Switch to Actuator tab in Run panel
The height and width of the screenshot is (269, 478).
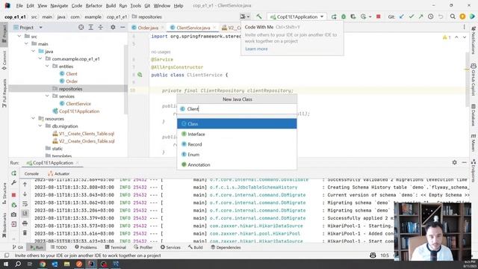point(59,173)
